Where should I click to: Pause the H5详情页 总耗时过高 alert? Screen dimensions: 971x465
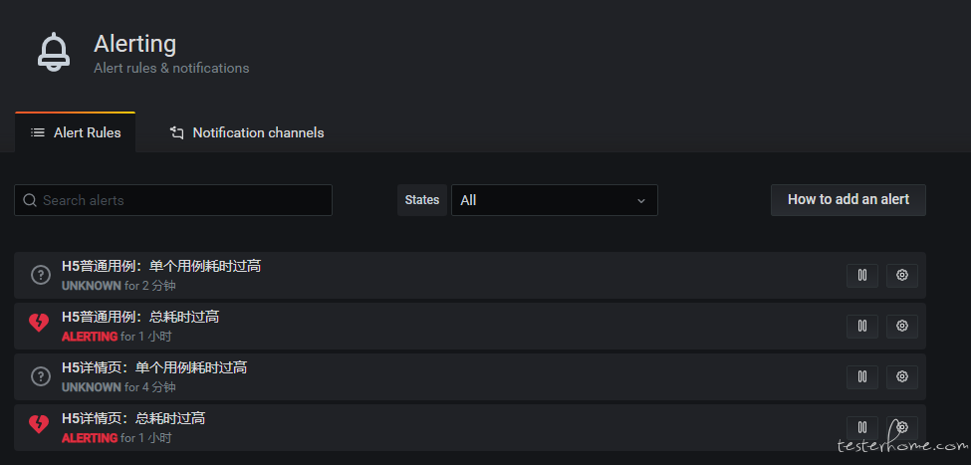862,428
